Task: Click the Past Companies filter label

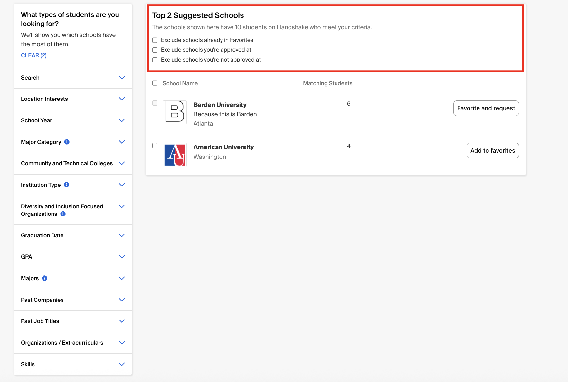Action: pos(42,300)
